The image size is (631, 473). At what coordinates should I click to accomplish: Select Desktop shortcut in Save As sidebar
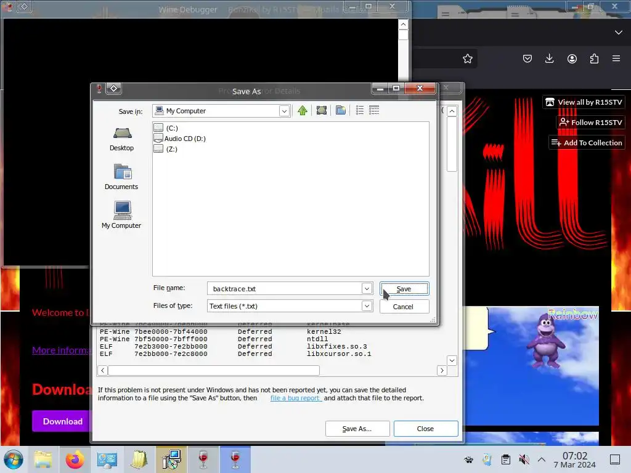point(121,139)
